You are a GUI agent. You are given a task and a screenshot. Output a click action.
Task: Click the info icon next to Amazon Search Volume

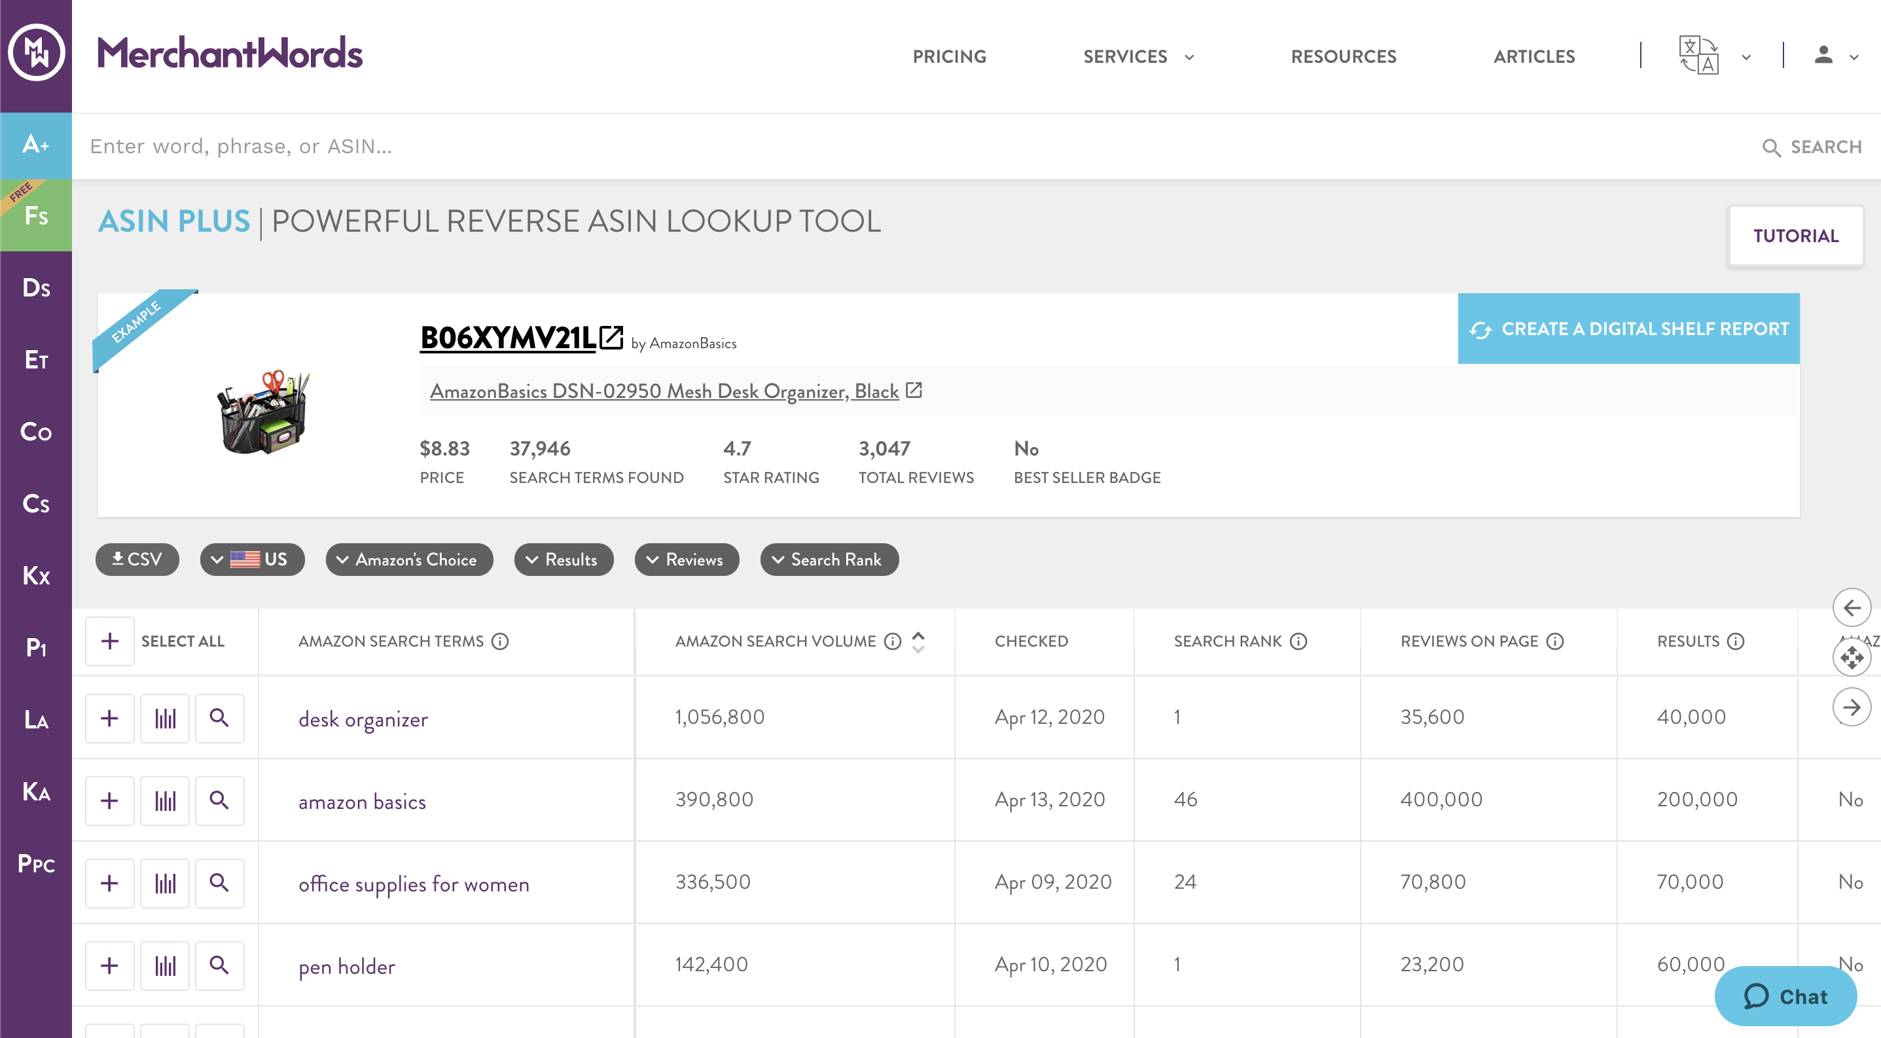tap(892, 641)
